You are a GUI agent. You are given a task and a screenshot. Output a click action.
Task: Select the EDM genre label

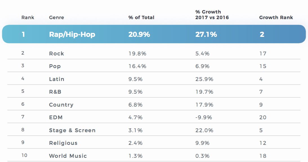[x=55, y=118]
